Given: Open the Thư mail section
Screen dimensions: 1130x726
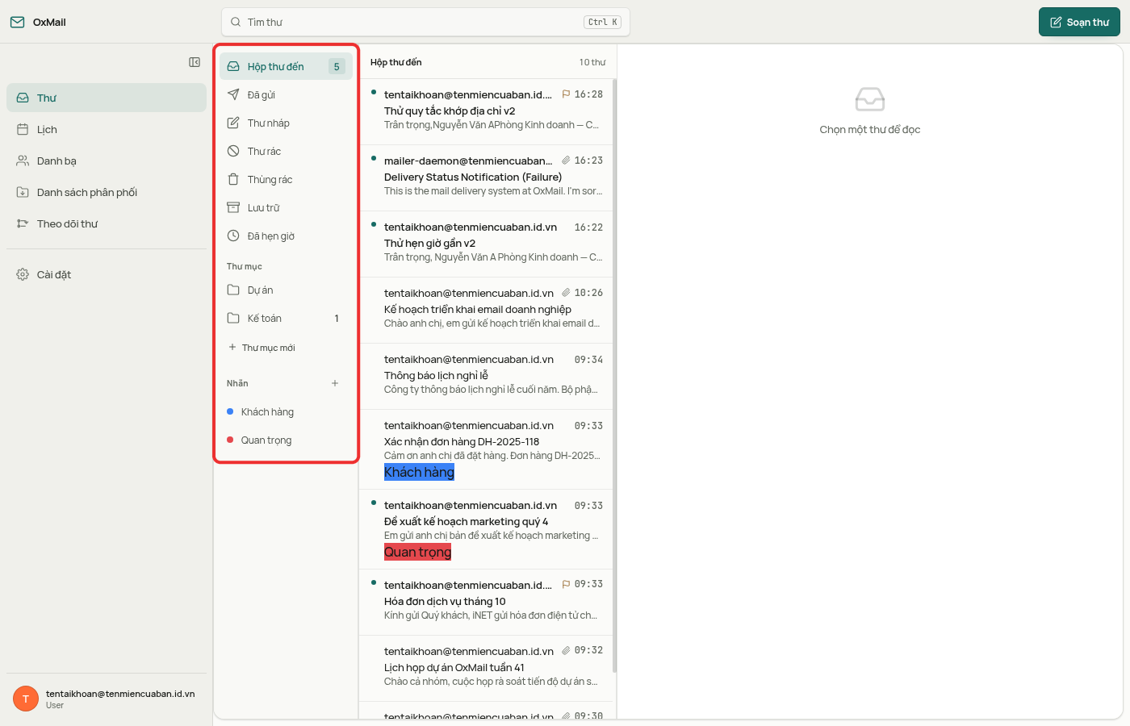Looking at the screenshot, I should [x=107, y=98].
